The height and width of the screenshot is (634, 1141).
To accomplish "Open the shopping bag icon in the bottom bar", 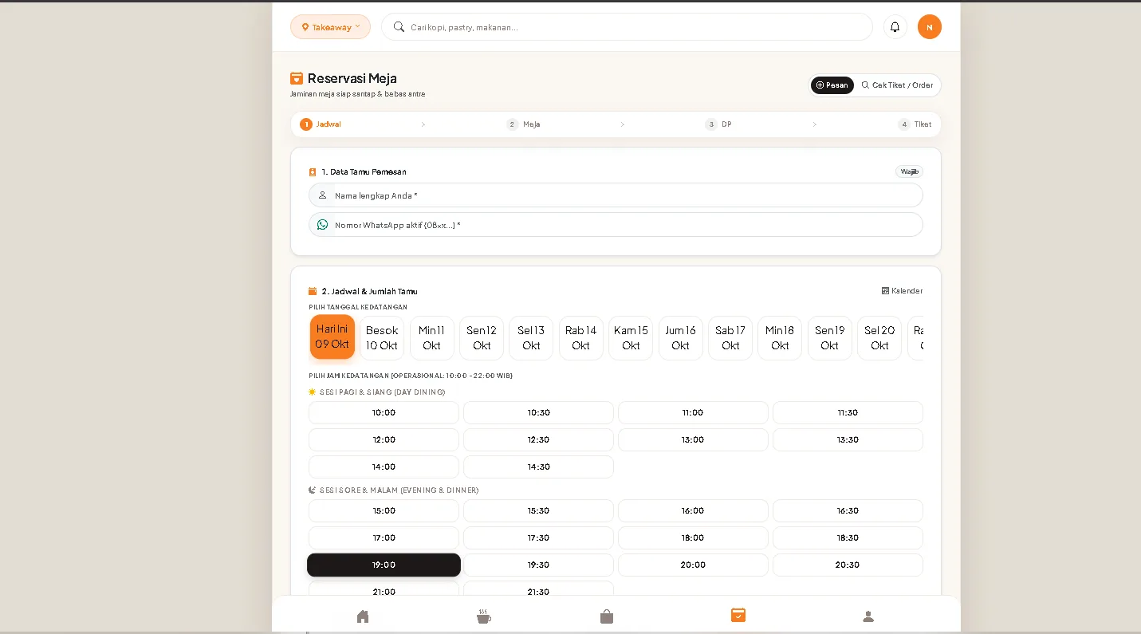I will coord(607,616).
